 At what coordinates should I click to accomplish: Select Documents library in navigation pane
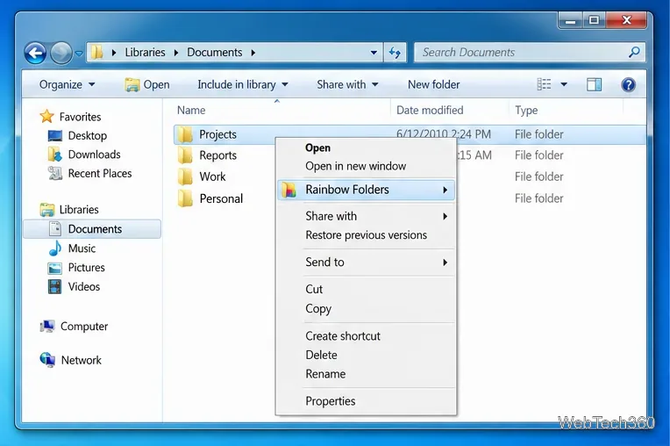point(92,229)
